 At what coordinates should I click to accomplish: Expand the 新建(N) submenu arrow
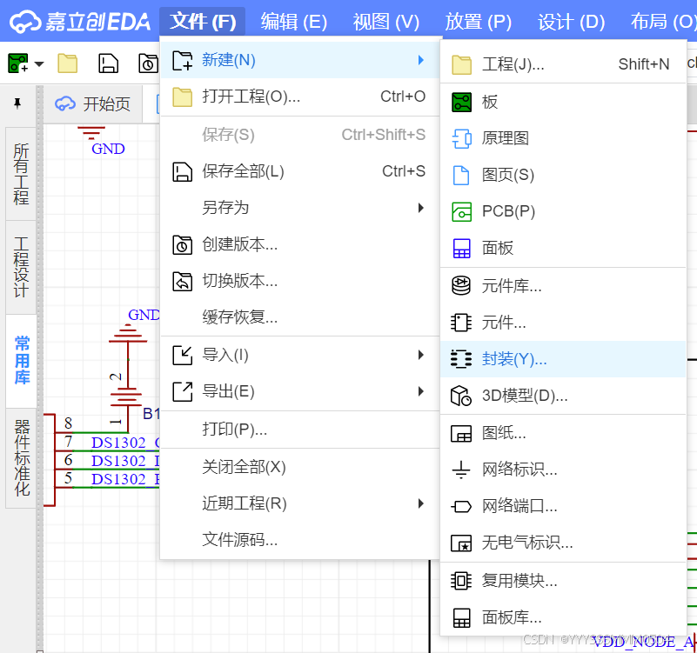click(420, 60)
